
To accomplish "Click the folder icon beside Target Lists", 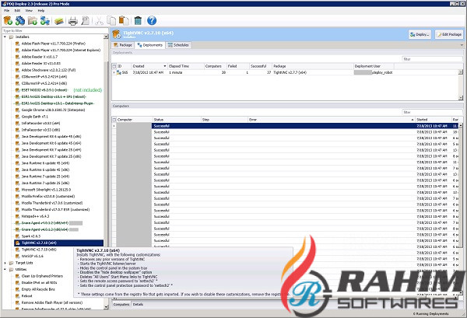I will pos(12,263).
